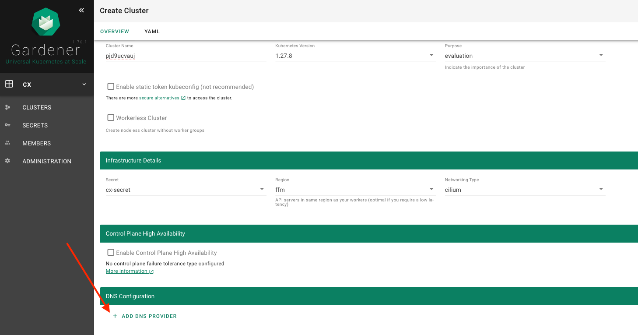
Task: Click the Members people icon
Action: [x=7, y=143]
